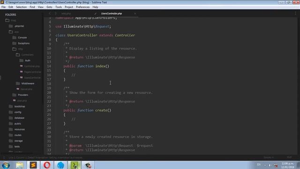
Task: Expand the Exceptions folder
Action: pos(15,43)
